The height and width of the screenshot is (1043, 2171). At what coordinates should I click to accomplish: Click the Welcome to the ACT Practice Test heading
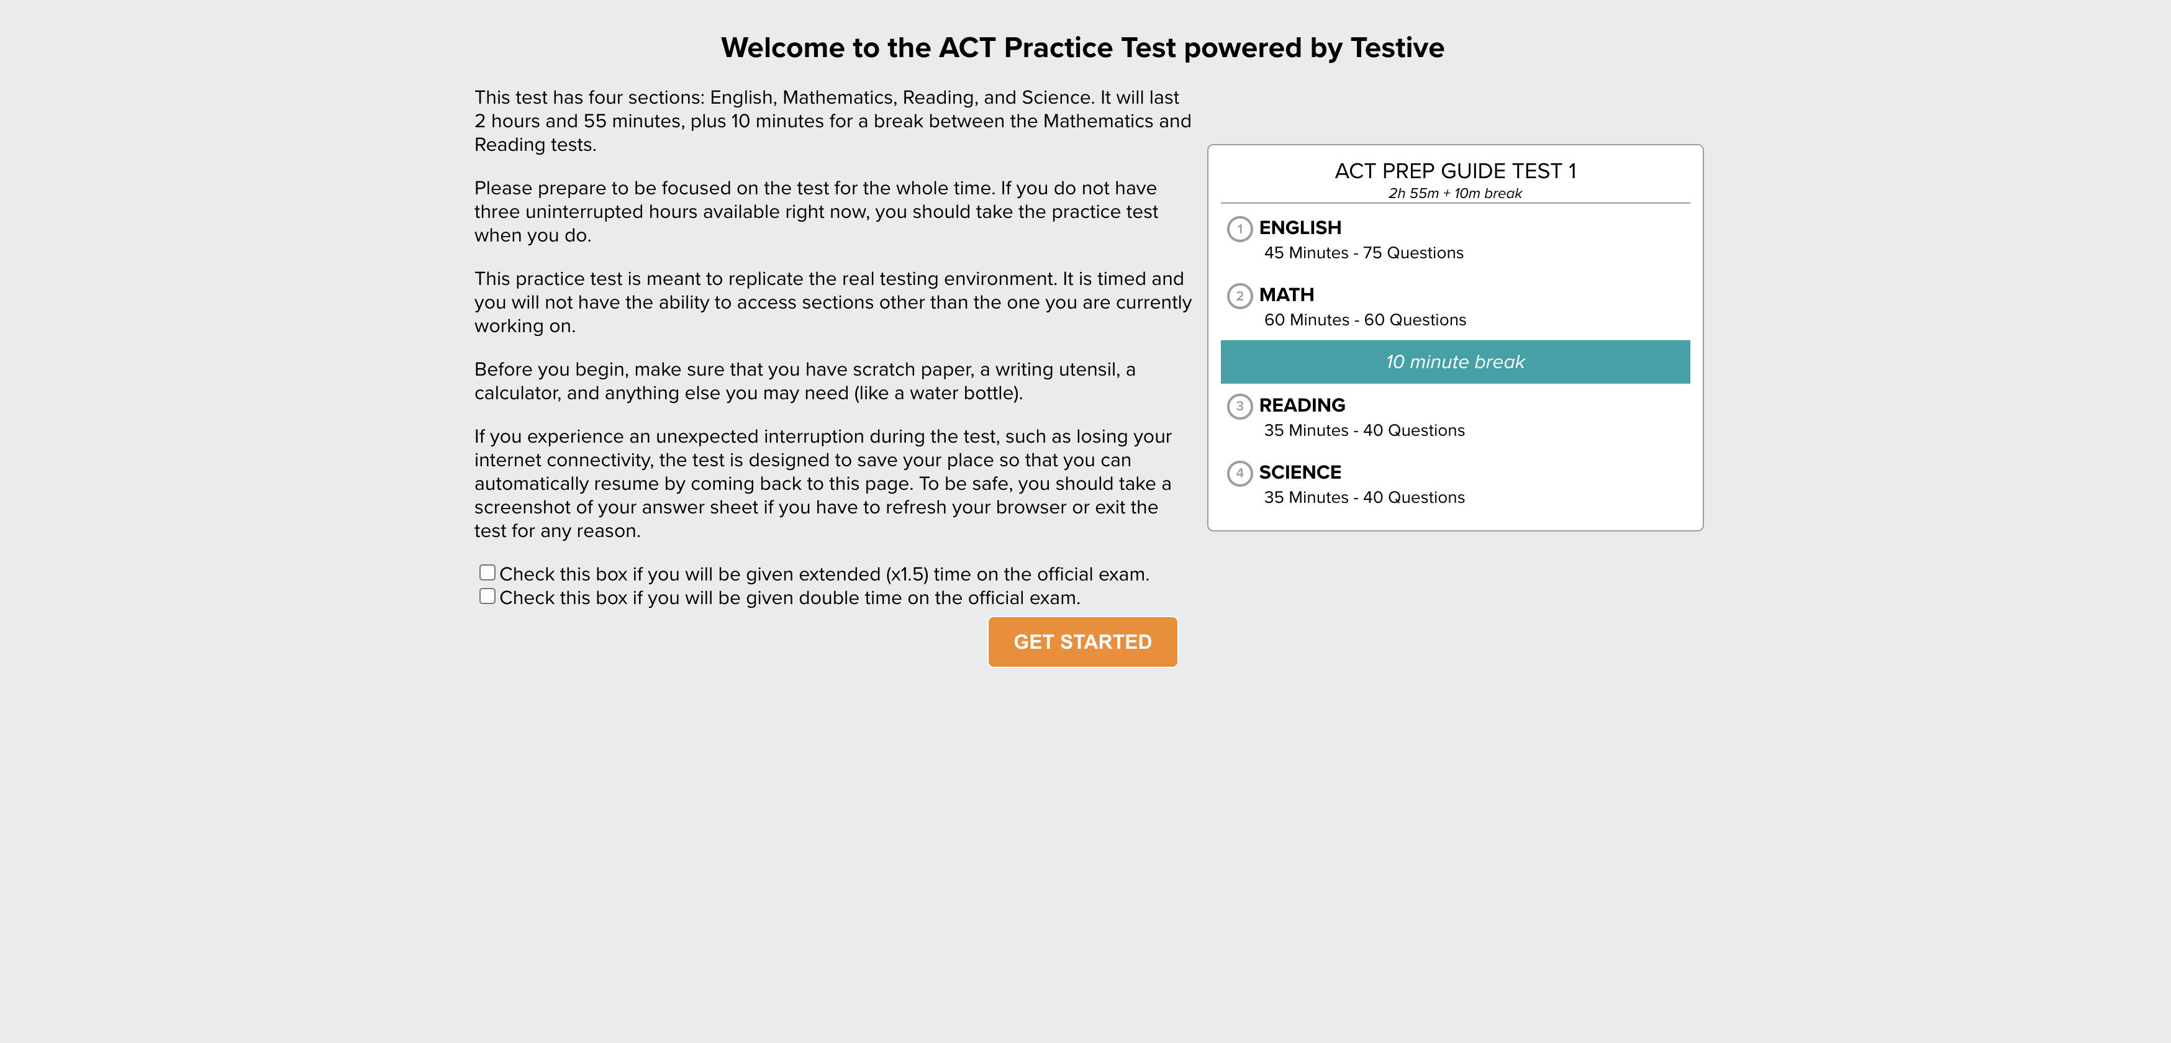(x=1082, y=48)
